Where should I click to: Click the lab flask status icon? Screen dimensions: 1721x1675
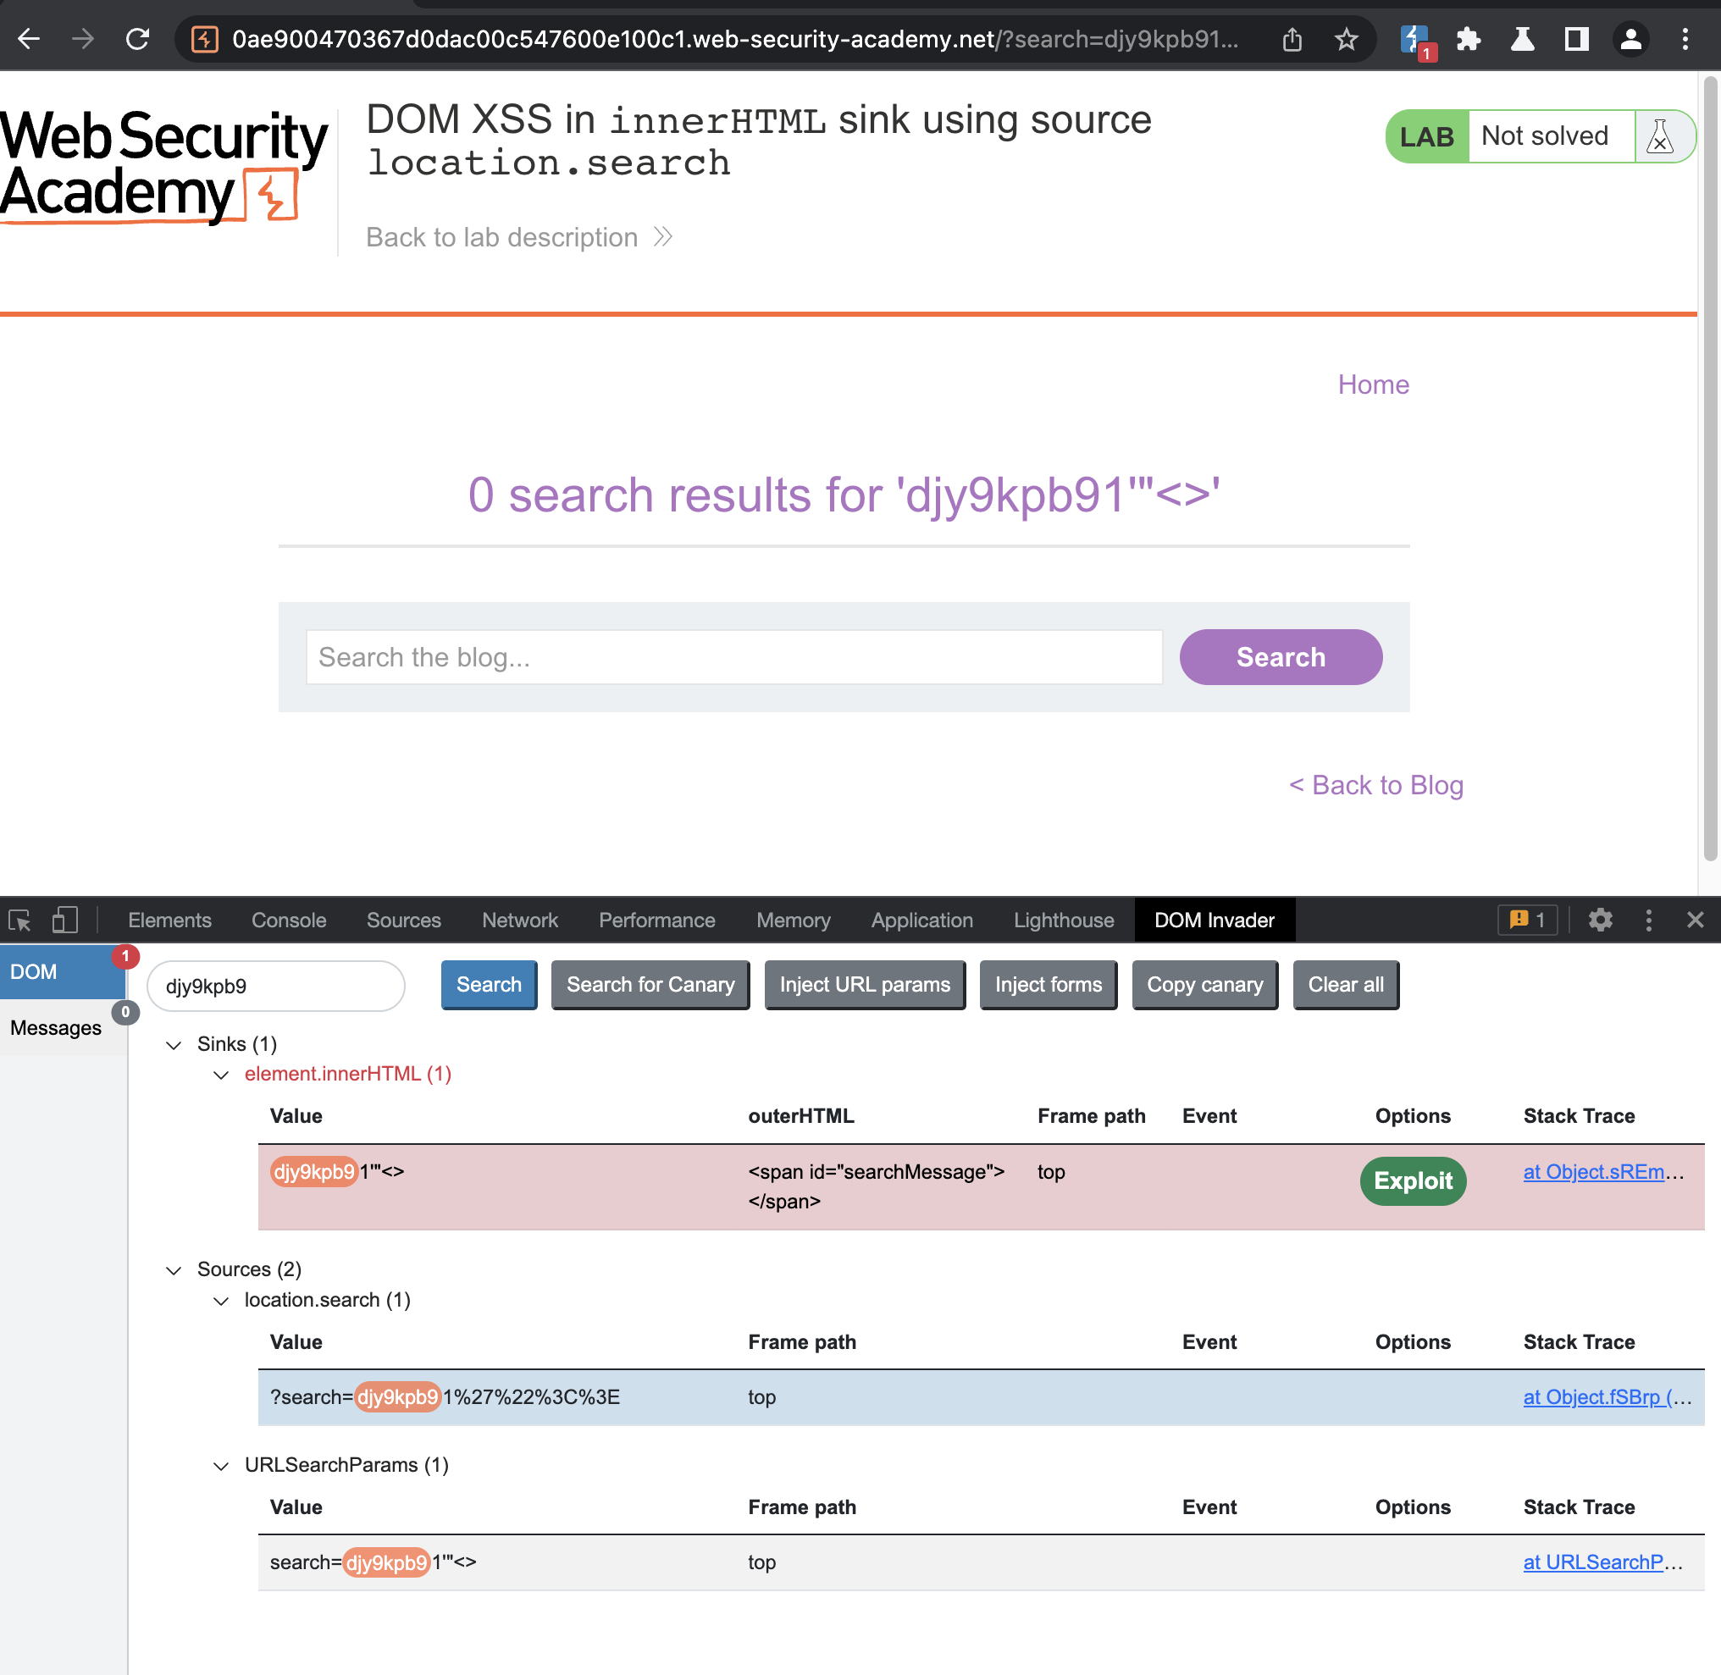click(1660, 136)
